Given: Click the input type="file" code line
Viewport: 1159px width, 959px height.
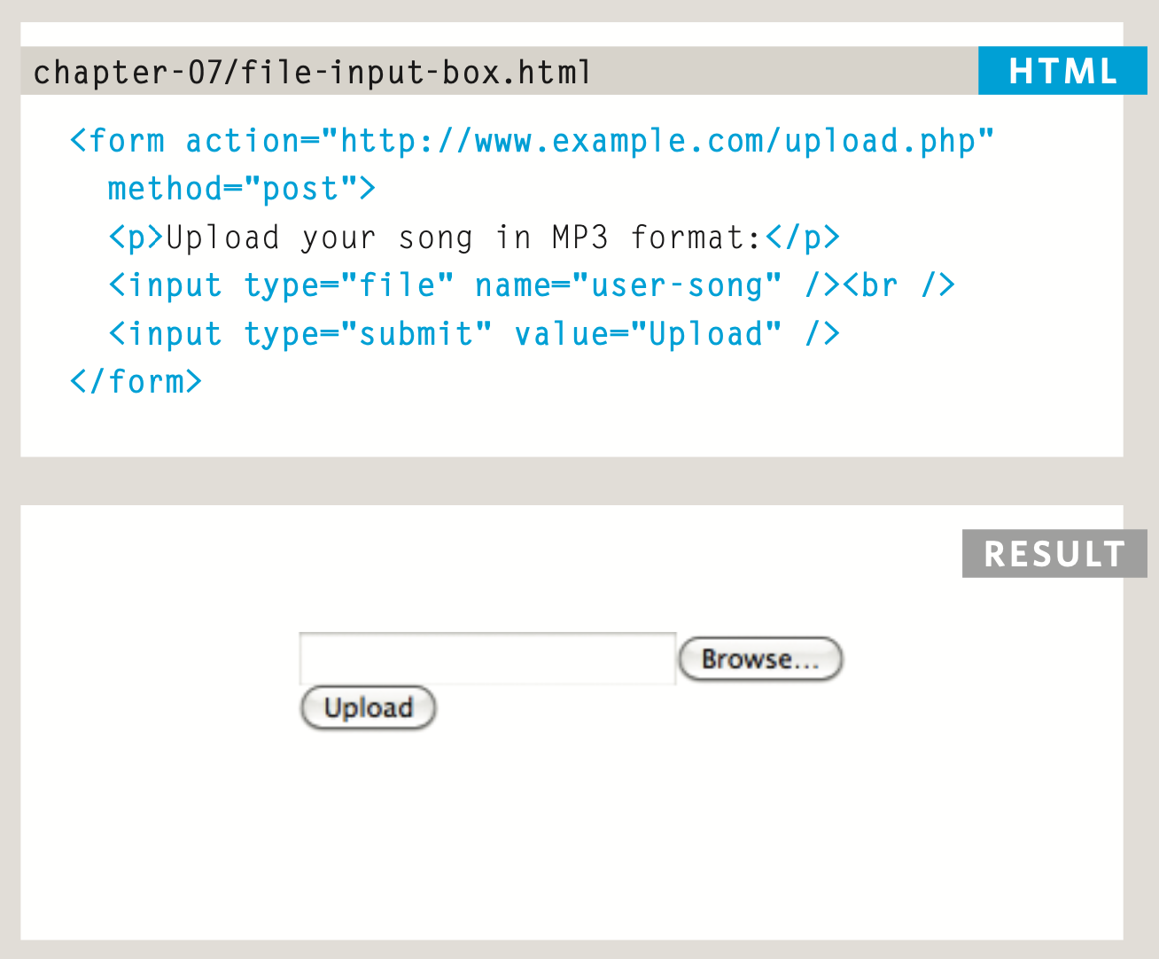Looking at the screenshot, I should [x=532, y=285].
